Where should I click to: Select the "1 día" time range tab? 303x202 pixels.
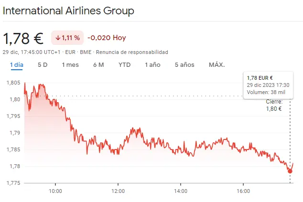click(16, 65)
